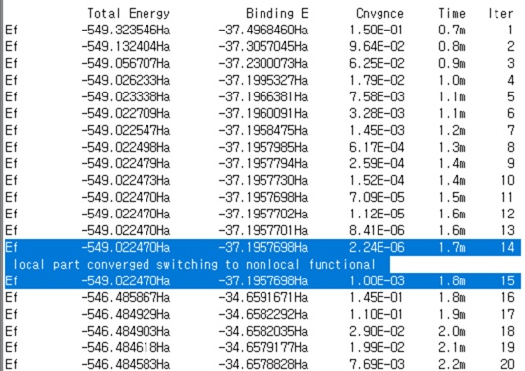Screen dimensions: 525x371
Task: Click the time value 2.2m
Action: (452, 364)
